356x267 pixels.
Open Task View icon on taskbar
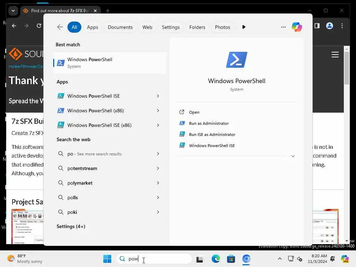click(200, 259)
